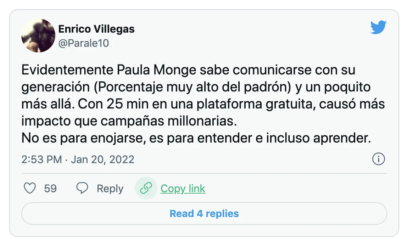Click the display name Enrico Villegas

pyautogui.click(x=96, y=29)
